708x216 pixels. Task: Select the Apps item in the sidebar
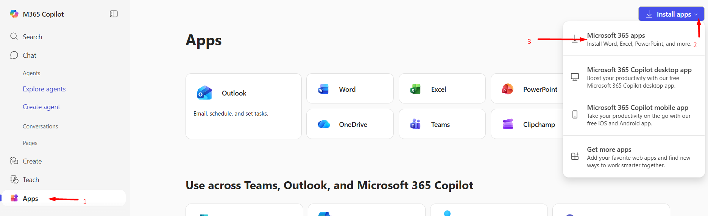click(30, 198)
